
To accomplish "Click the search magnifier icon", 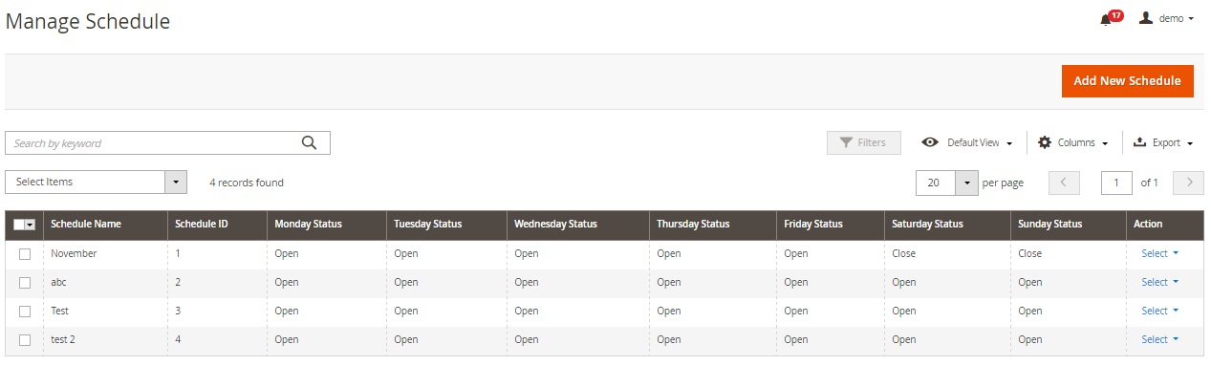I will point(309,143).
